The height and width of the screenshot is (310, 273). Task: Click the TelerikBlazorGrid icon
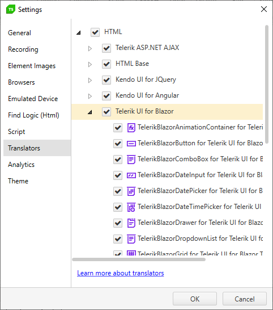click(131, 253)
